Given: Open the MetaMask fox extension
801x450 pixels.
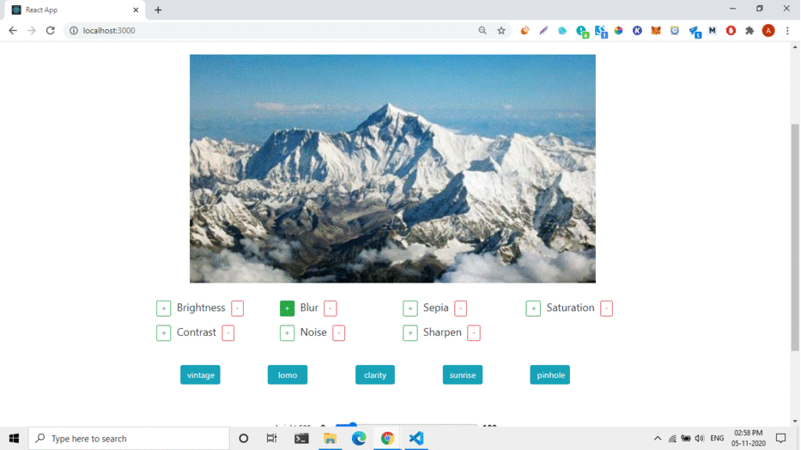Looking at the screenshot, I should click(x=656, y=31).
